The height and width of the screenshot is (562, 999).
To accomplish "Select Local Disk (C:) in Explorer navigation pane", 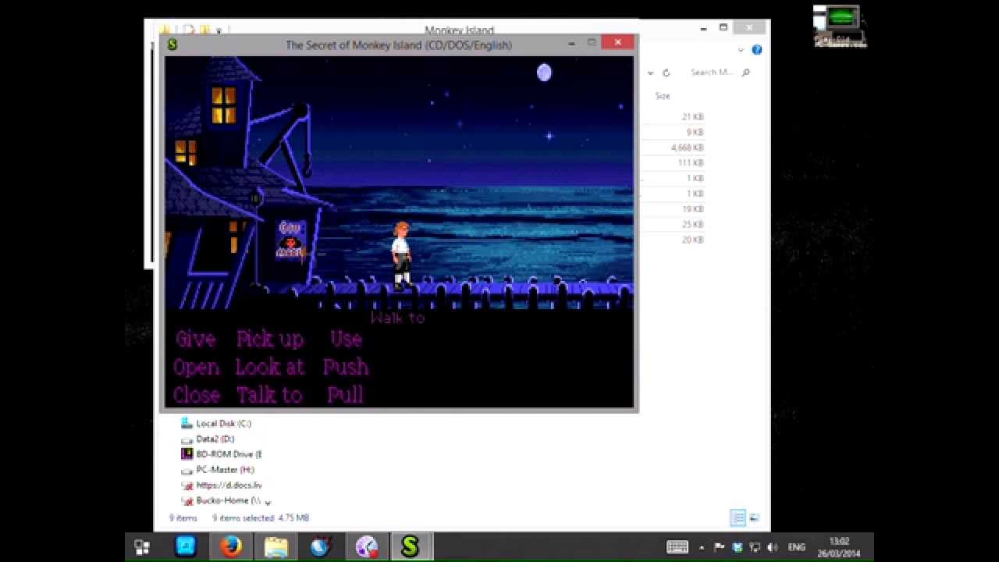I will 223,423.
